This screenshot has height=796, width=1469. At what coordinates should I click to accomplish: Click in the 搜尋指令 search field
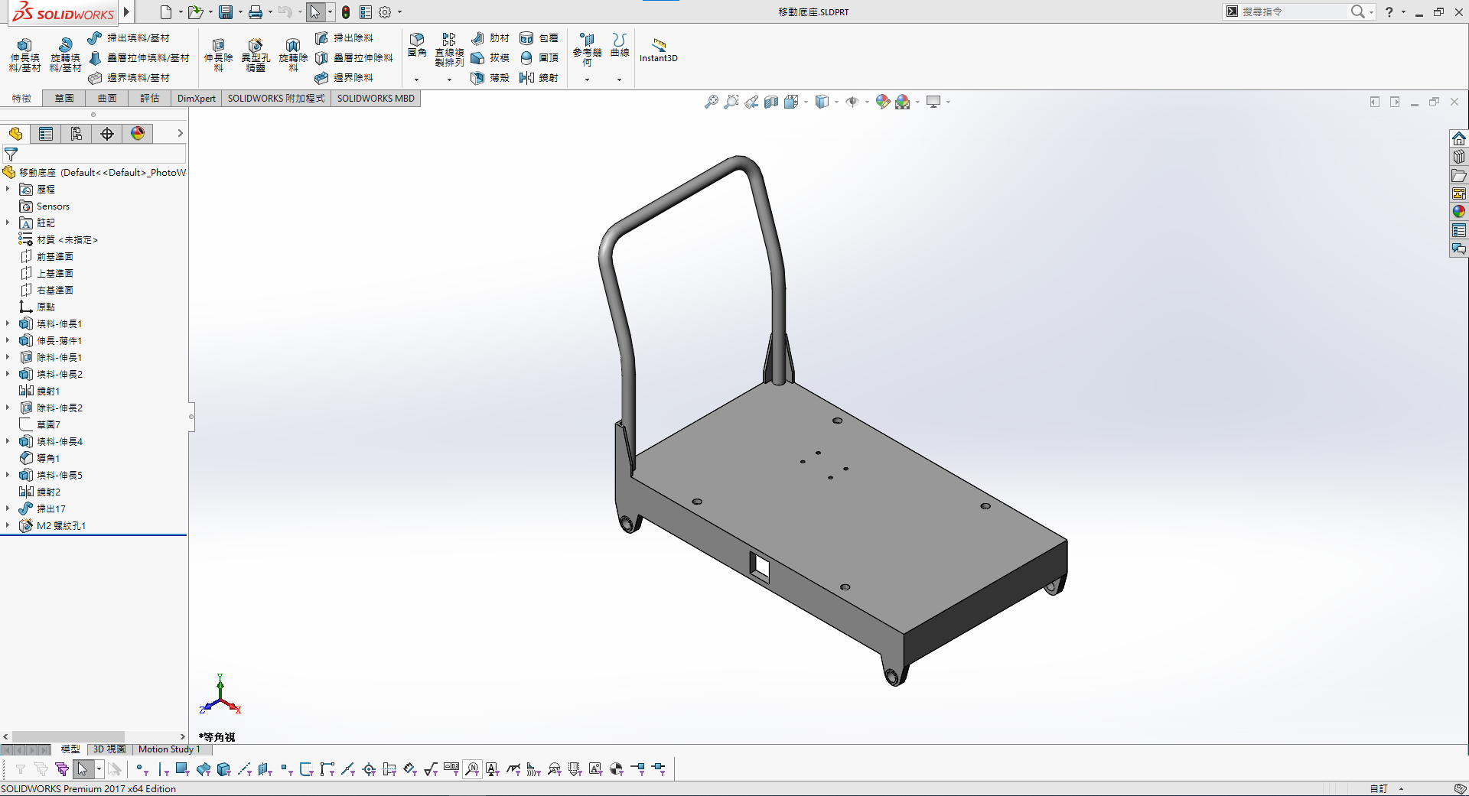[1292, 11]
